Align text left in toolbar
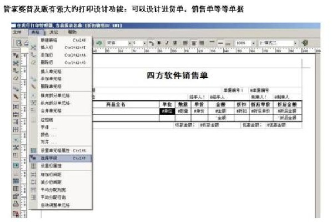Screen dimensions: 332x222 (x=185, y=43)
